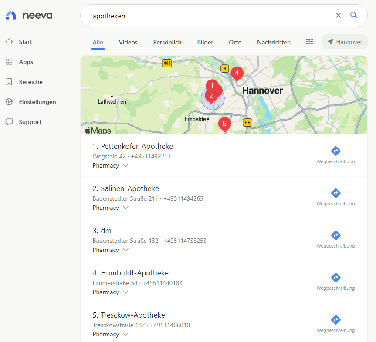Switch to the Videos tab

pos(128,42)
